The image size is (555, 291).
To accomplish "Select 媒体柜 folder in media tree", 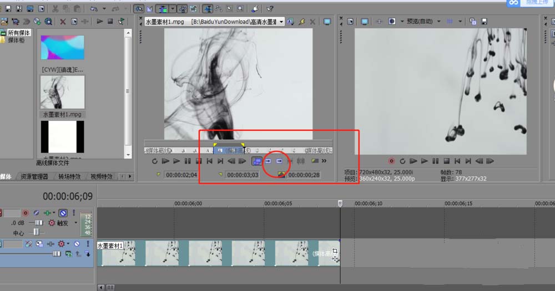I will [x=16, y=40].
